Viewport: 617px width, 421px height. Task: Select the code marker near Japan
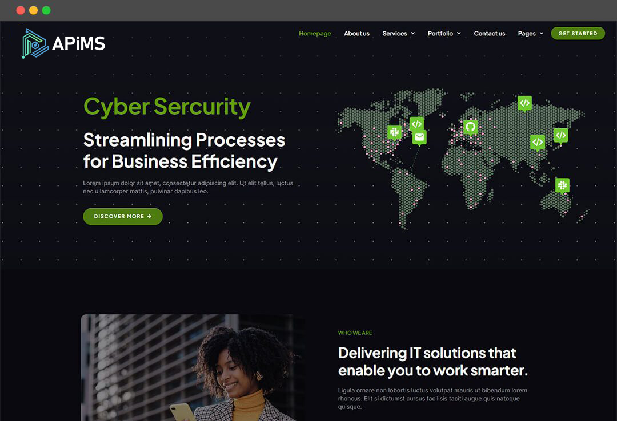(561, 136)
